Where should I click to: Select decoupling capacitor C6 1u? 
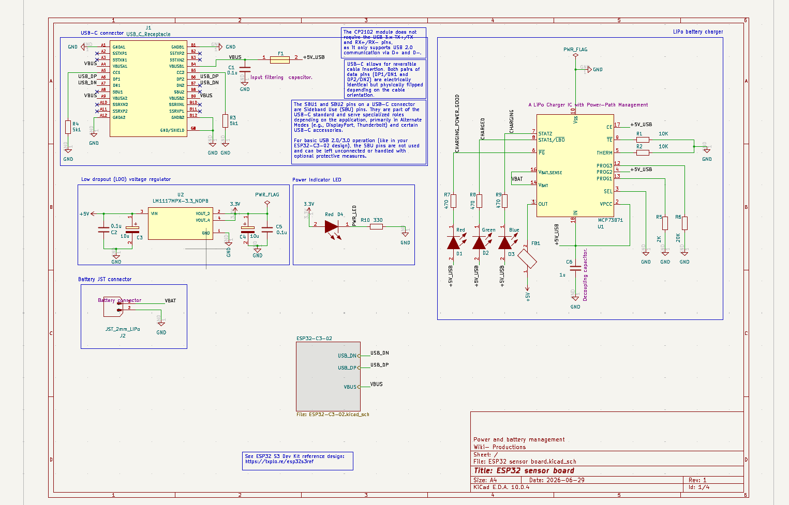575,268
